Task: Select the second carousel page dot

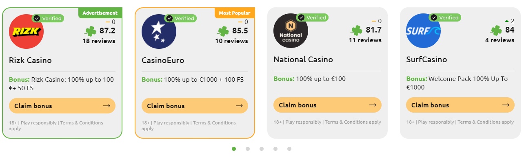Action: click(x=248, y=149)
